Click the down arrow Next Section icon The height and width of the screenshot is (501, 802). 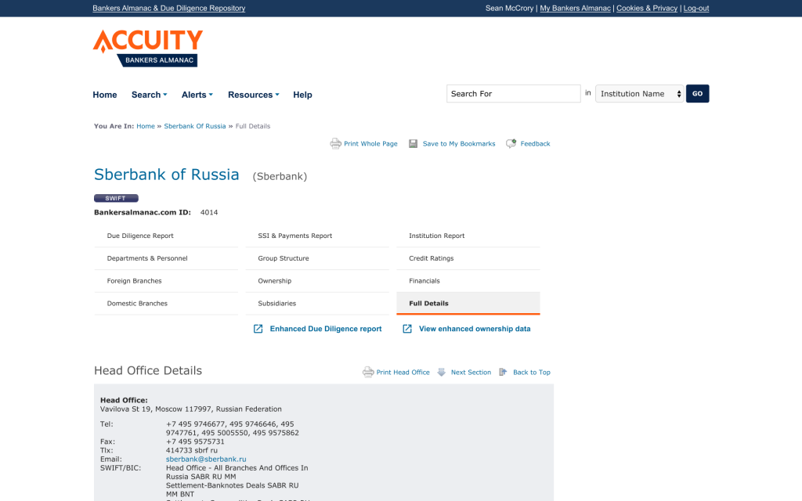[442, 372]
